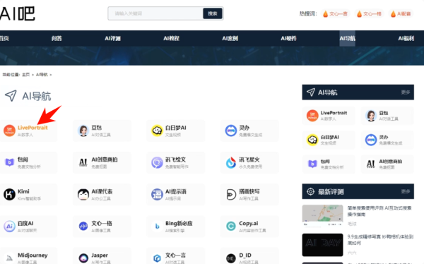The width and height of the screenshot is (424, 264).
Task: Open the D_ID icon
Action: tap(231, 258)
